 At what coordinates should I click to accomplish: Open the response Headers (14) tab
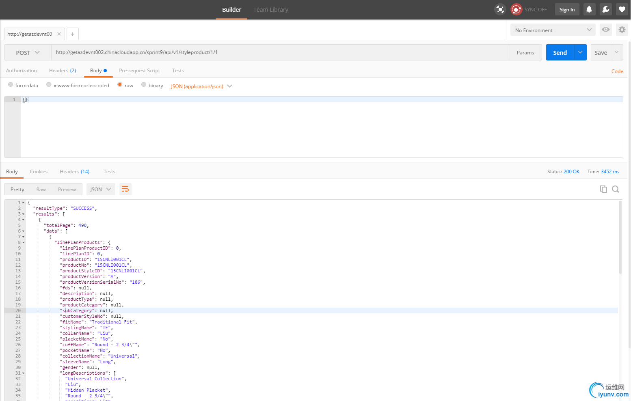click(75, 172)
